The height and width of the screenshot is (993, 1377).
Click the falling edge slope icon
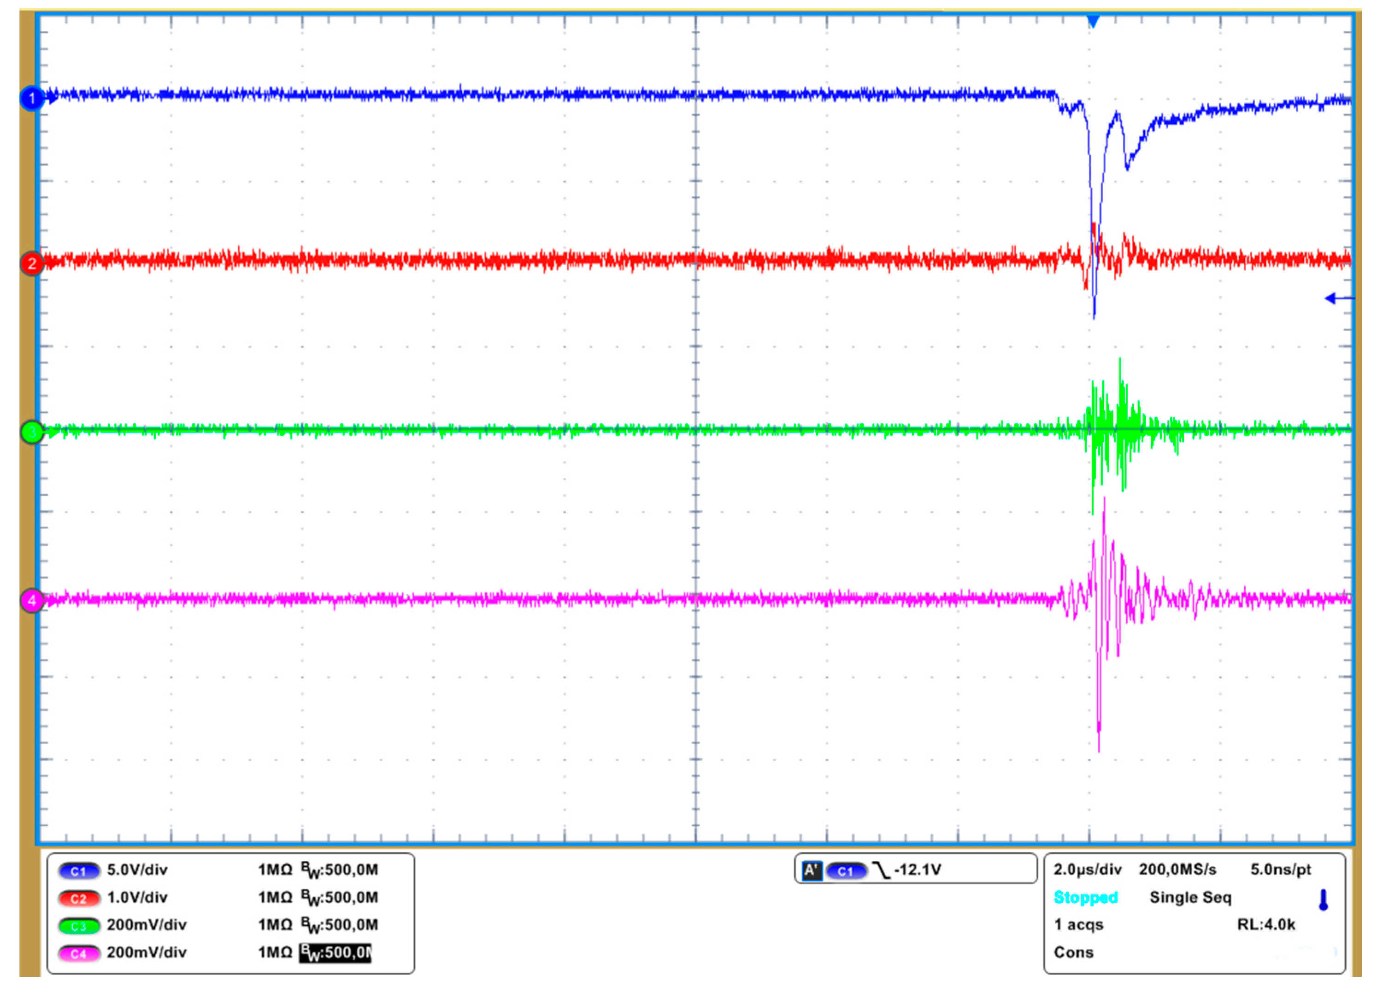(881, 870)
